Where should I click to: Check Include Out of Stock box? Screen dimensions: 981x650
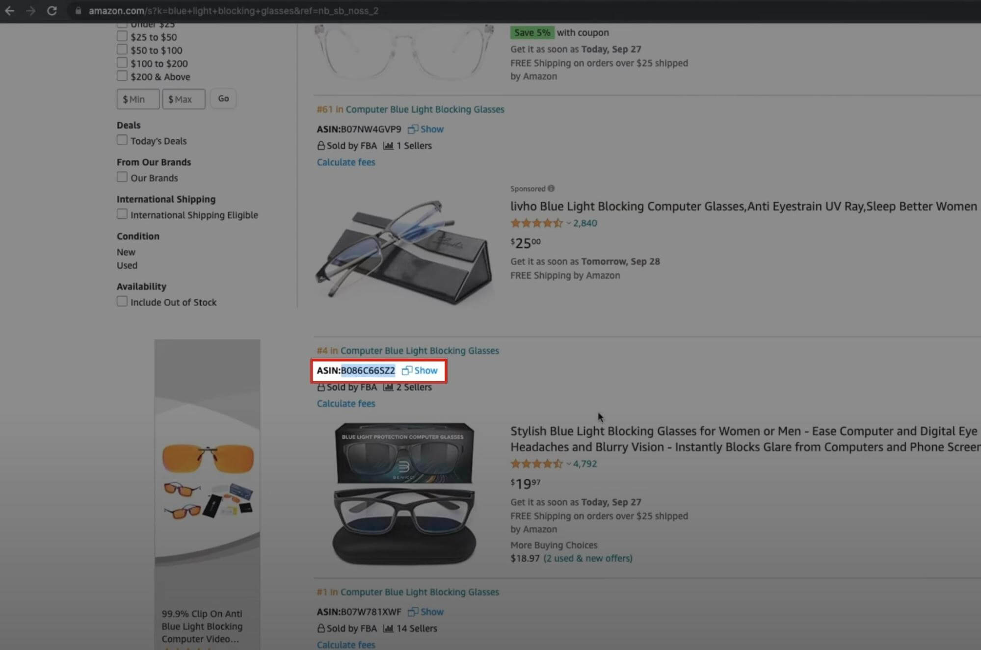click(x=122, y=302)
